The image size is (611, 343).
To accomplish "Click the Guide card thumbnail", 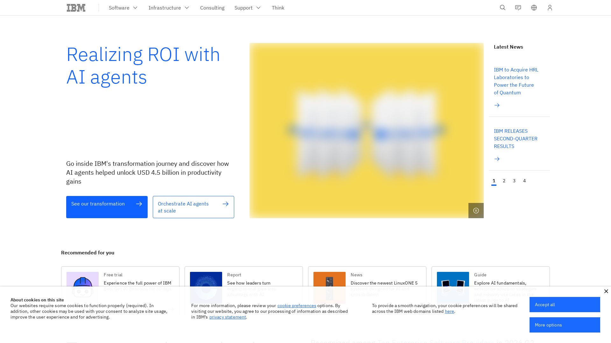I will point(453,288).
